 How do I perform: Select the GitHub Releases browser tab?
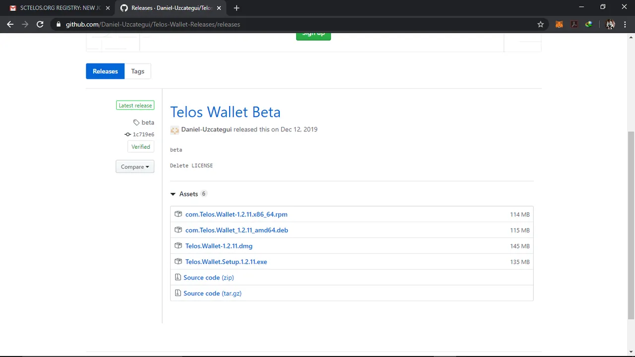tap(171, 8)
